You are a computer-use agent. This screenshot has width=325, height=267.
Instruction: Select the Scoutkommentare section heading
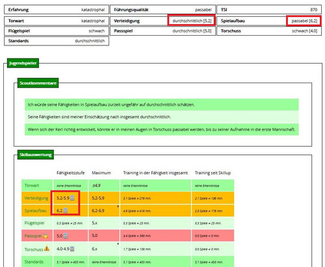click(x=38, y=83)
